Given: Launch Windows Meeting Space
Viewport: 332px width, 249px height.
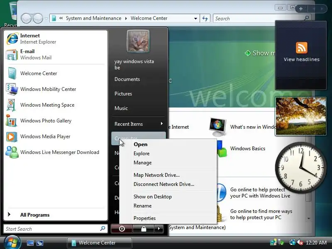Looking at the screenshot, I should coord(56,105).
